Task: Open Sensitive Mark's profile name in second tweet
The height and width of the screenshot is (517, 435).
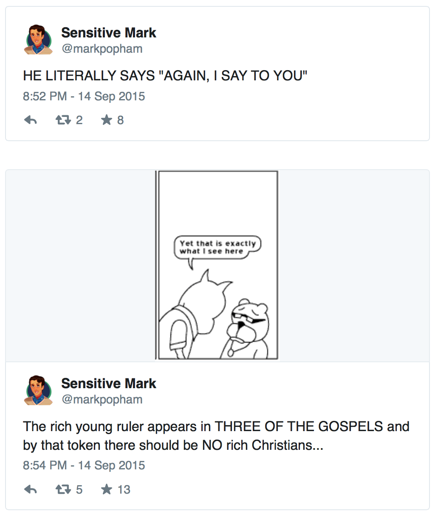Action: (109, 383)
